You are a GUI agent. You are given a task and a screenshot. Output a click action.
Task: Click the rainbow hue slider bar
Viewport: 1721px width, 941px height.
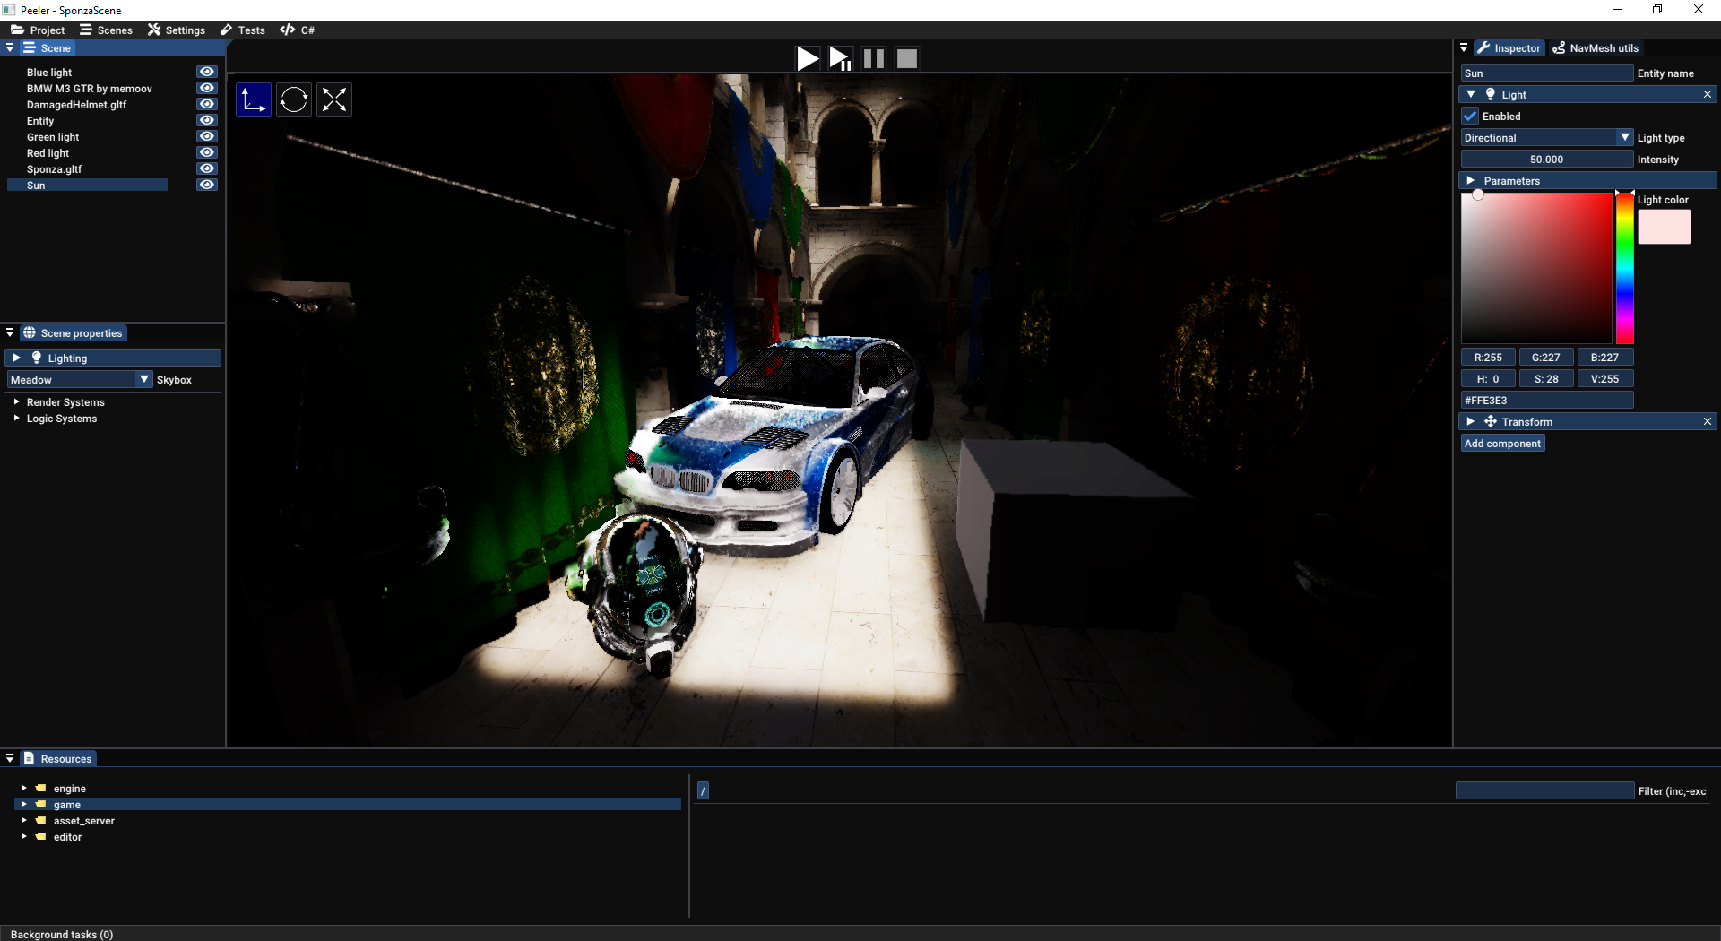point(1625,268)
